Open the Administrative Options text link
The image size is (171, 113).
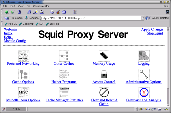(x=144, y=82)
